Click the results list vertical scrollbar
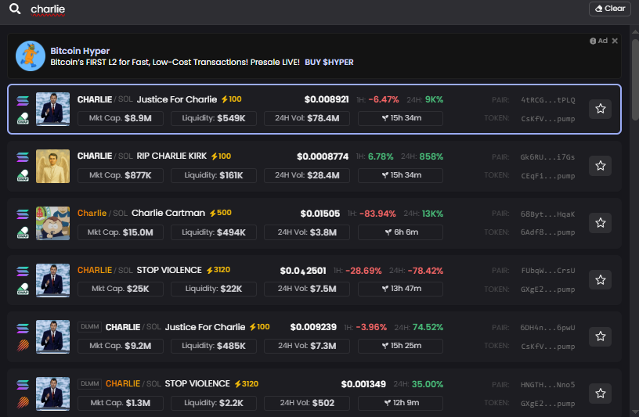Image resolution: width=639 pixels, height=417 pixels. tap(635, 79)
